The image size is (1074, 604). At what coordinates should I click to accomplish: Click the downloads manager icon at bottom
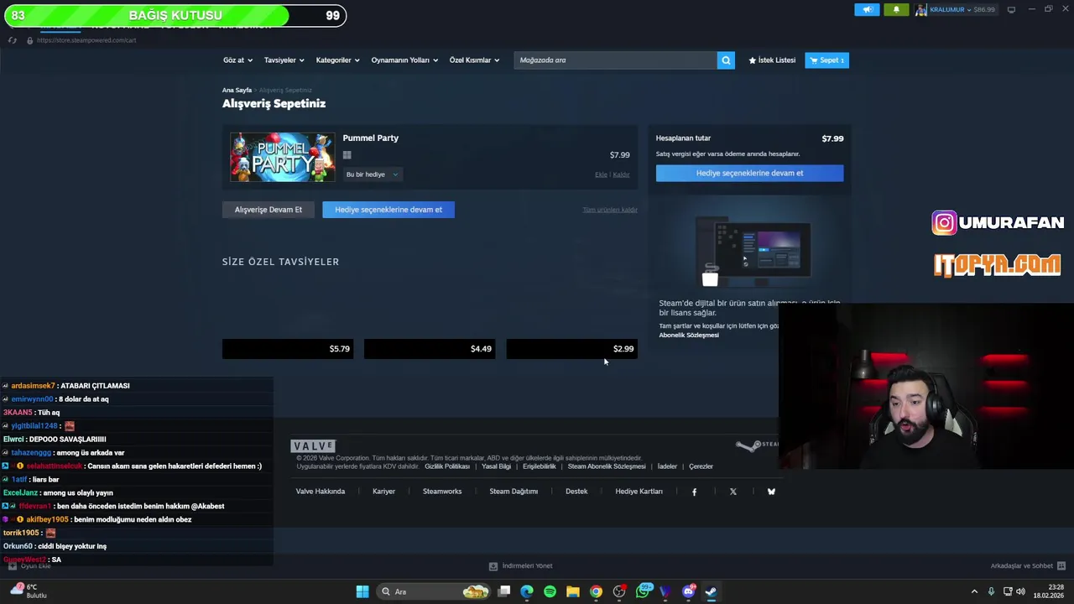(x=493, y=566)
